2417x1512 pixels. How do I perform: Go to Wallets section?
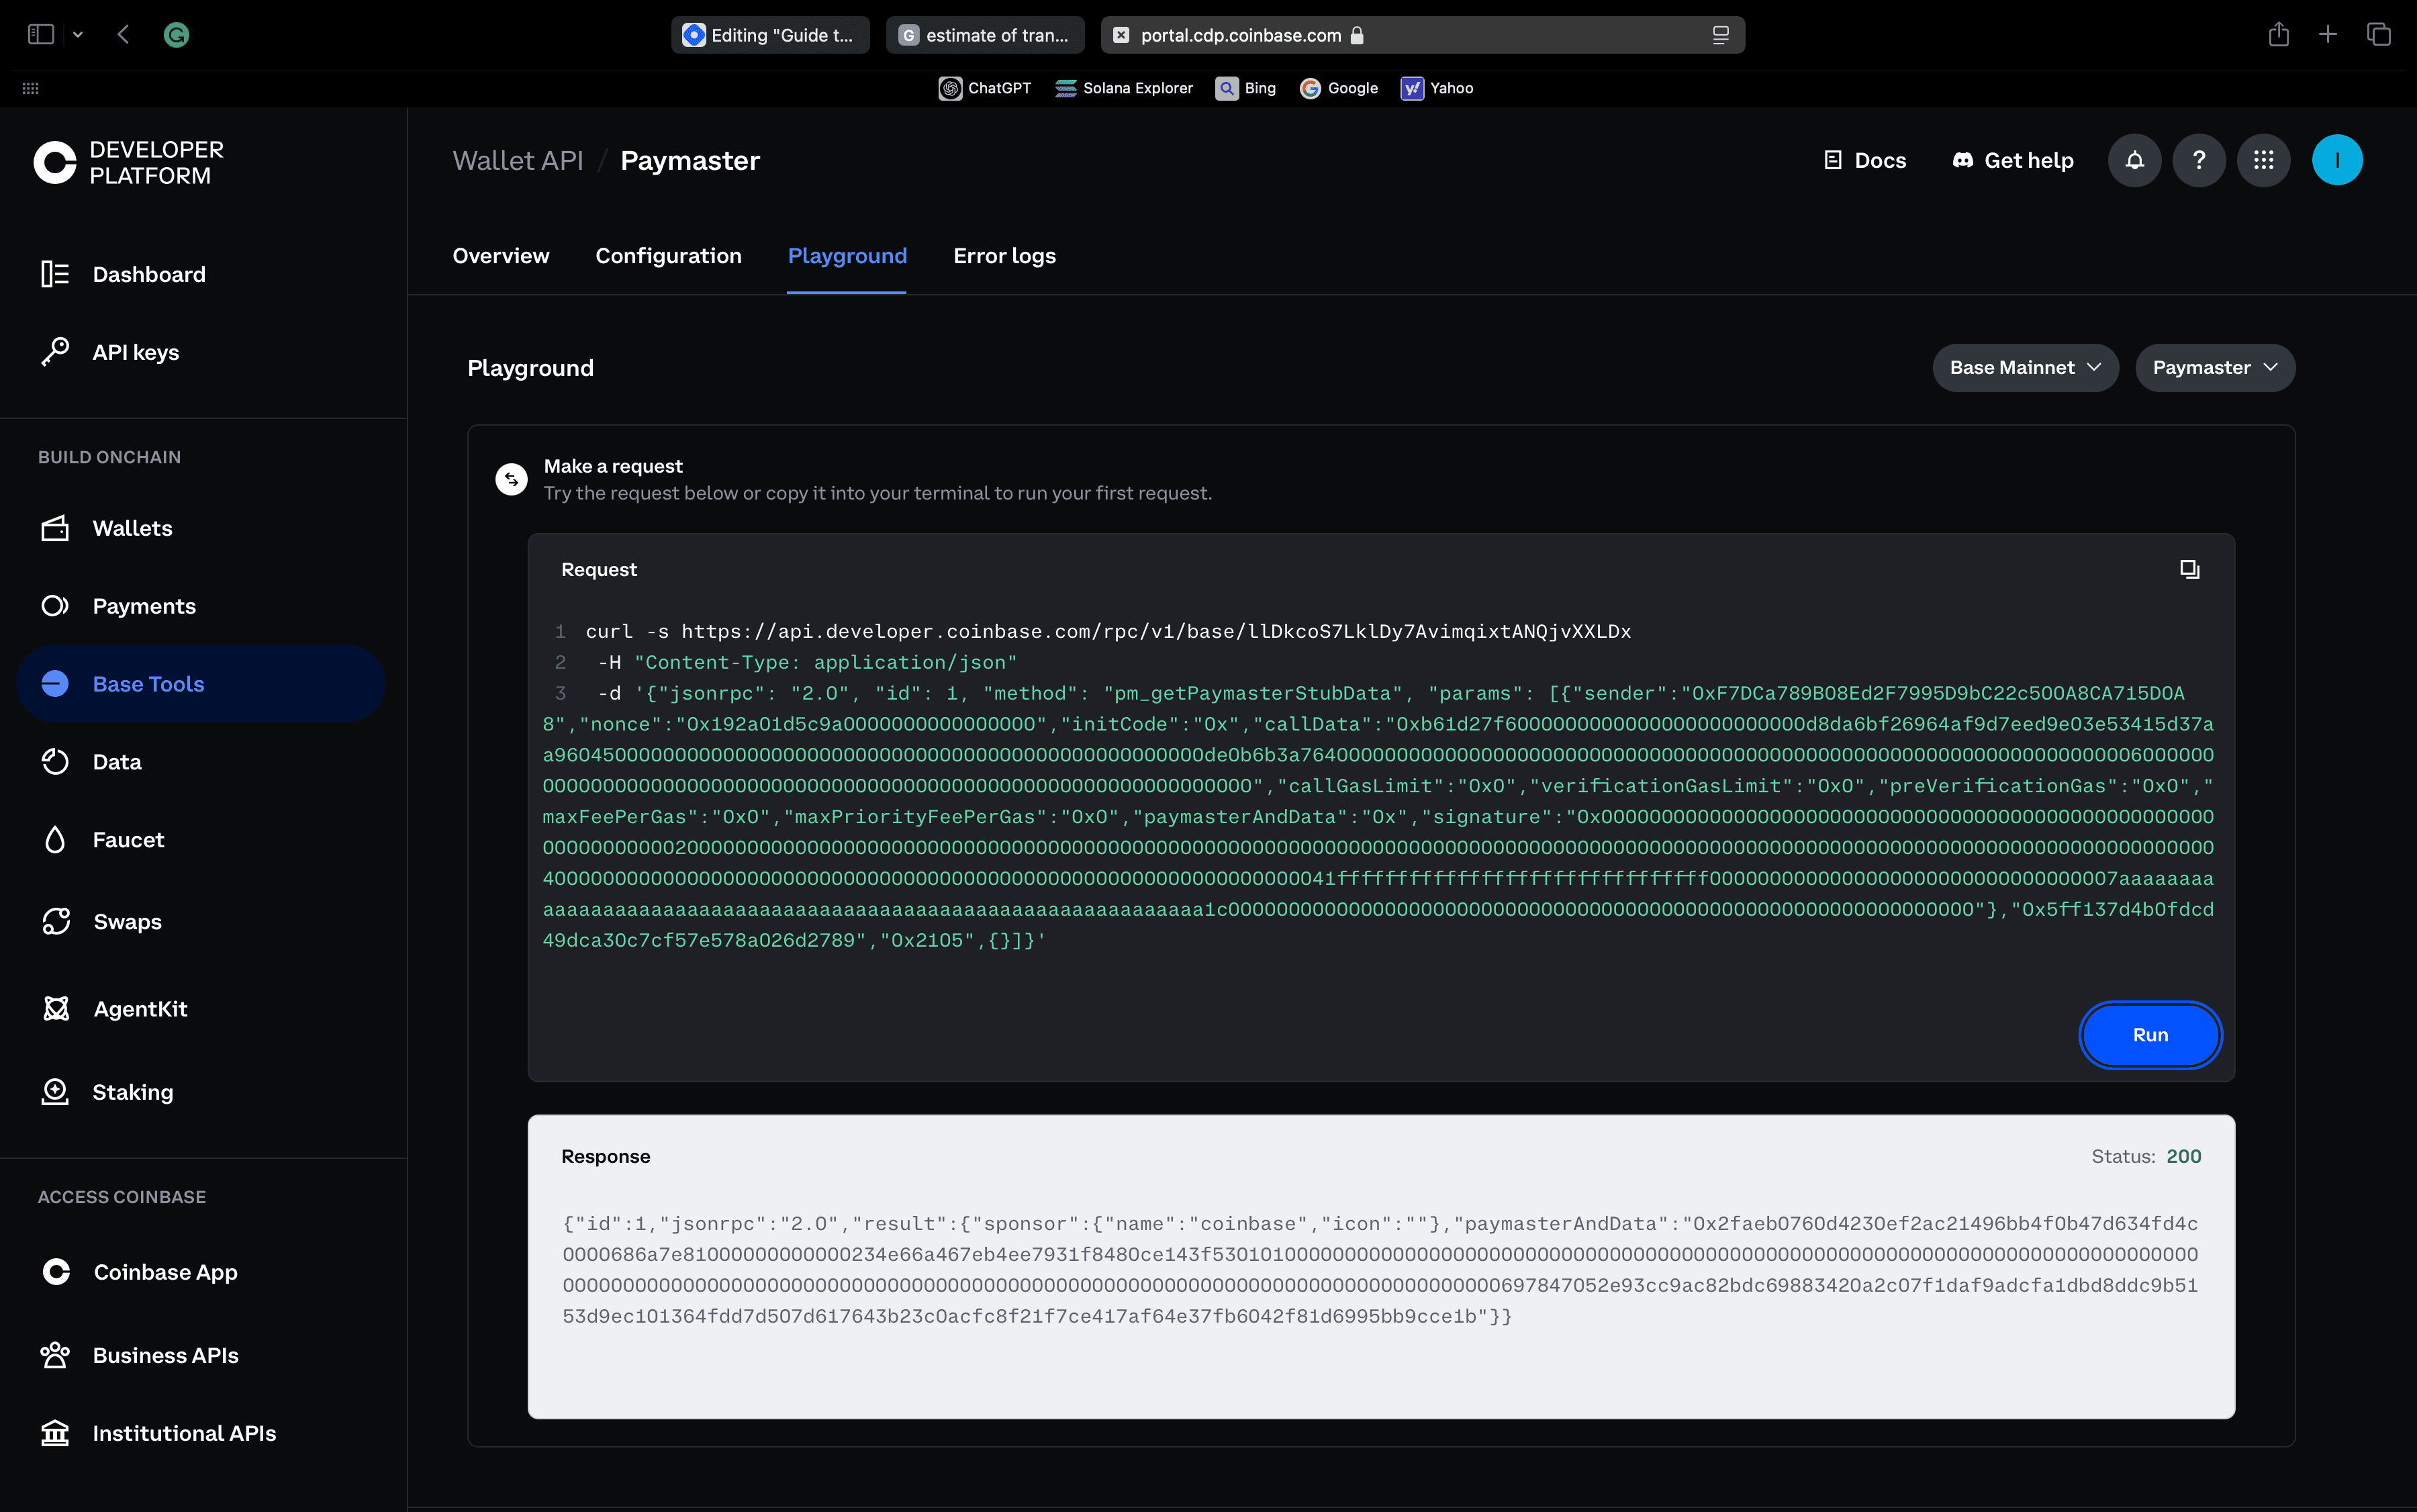point(200,528)
